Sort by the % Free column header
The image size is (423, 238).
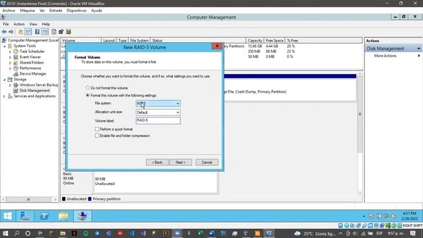pyautogui.click(x=292, y=40)
